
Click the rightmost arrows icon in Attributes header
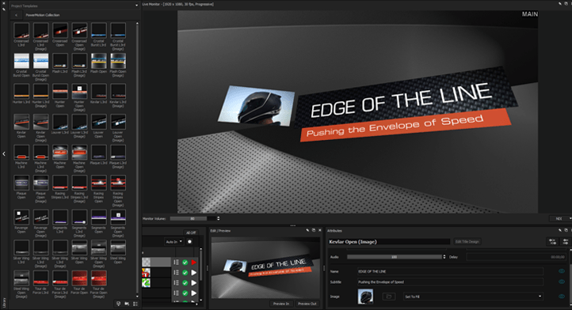tap(566, 241)
